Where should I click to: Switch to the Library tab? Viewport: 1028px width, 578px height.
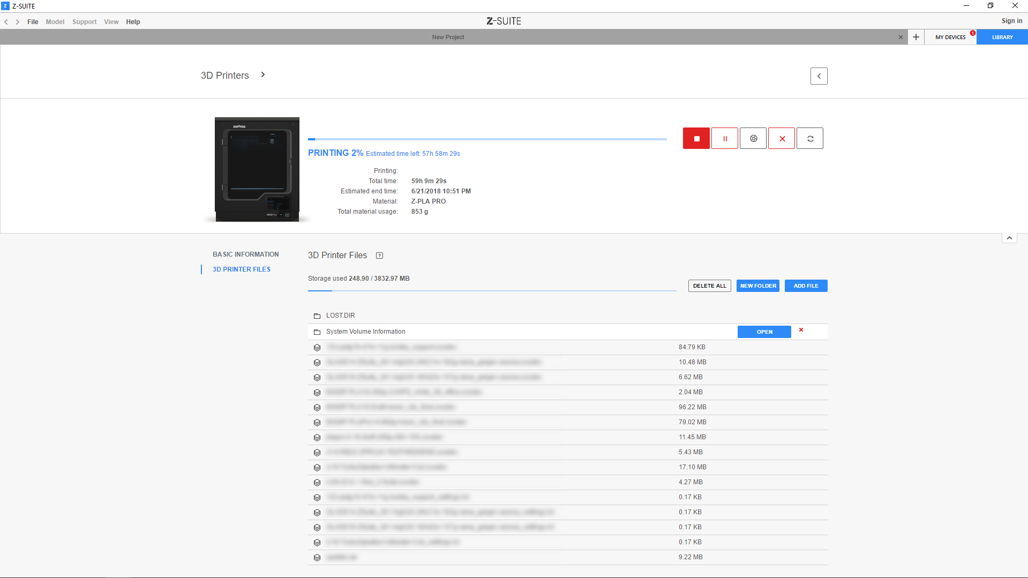[x=1002, y=37]
